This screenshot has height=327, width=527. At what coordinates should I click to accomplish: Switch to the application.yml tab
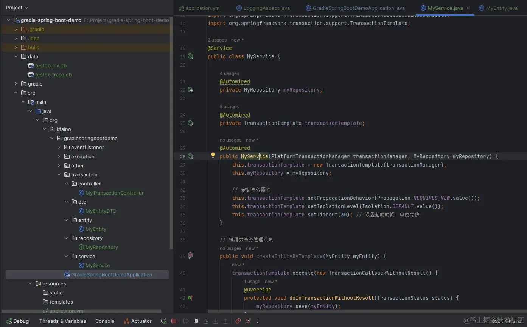[x=200, y=8]
